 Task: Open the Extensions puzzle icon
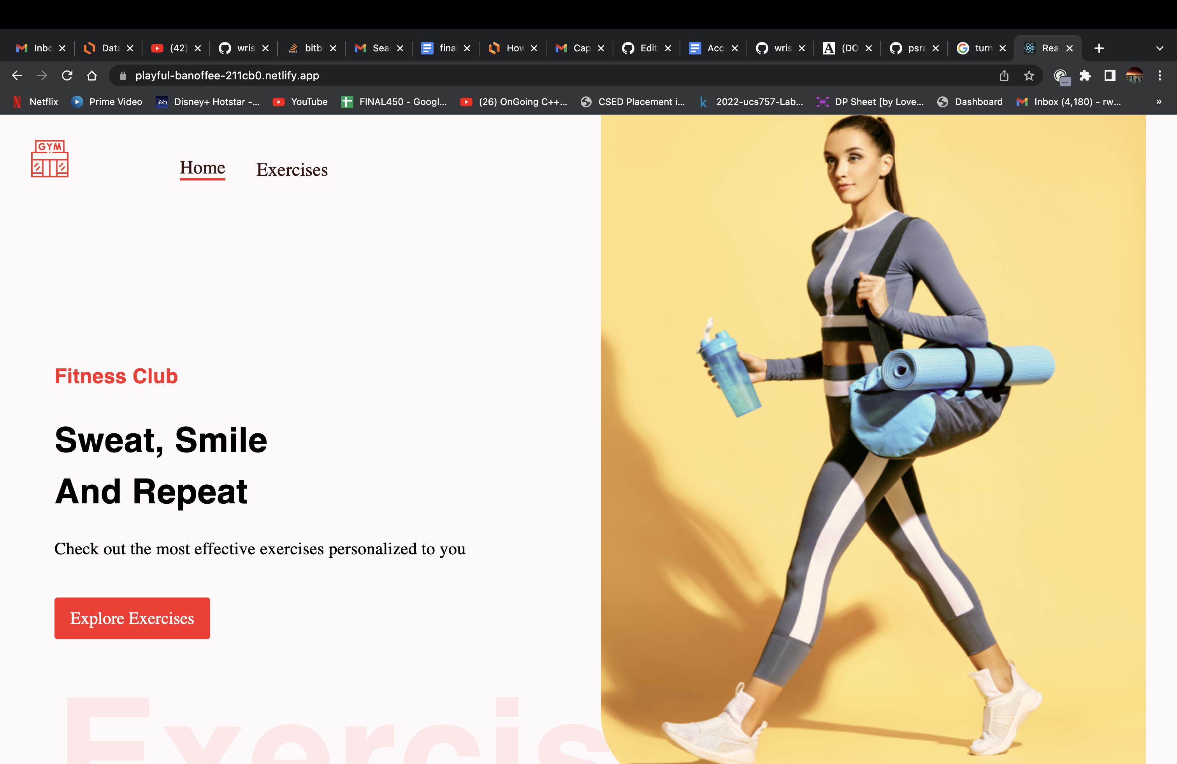tap(1085, 75)
